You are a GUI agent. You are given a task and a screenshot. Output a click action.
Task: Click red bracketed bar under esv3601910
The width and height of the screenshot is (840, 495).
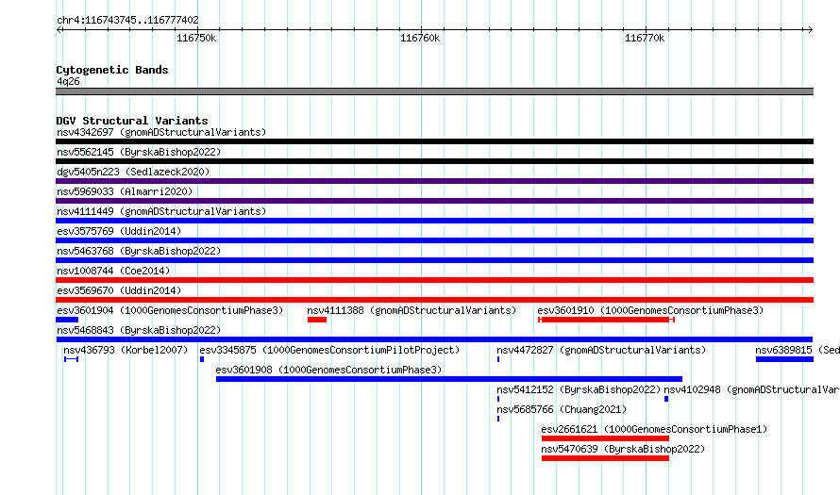pyautogui.click(x=606, y=320)
